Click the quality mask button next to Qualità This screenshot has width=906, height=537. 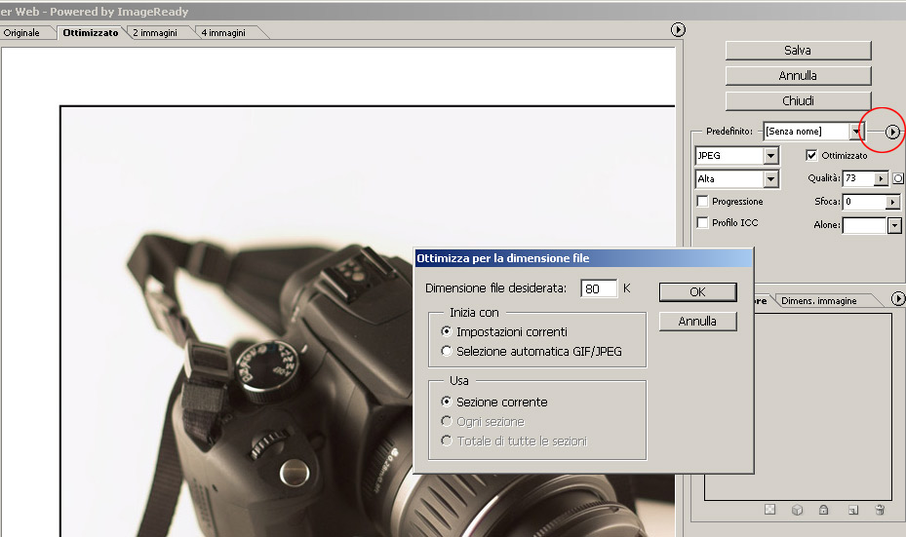click(x=898, y=178)
